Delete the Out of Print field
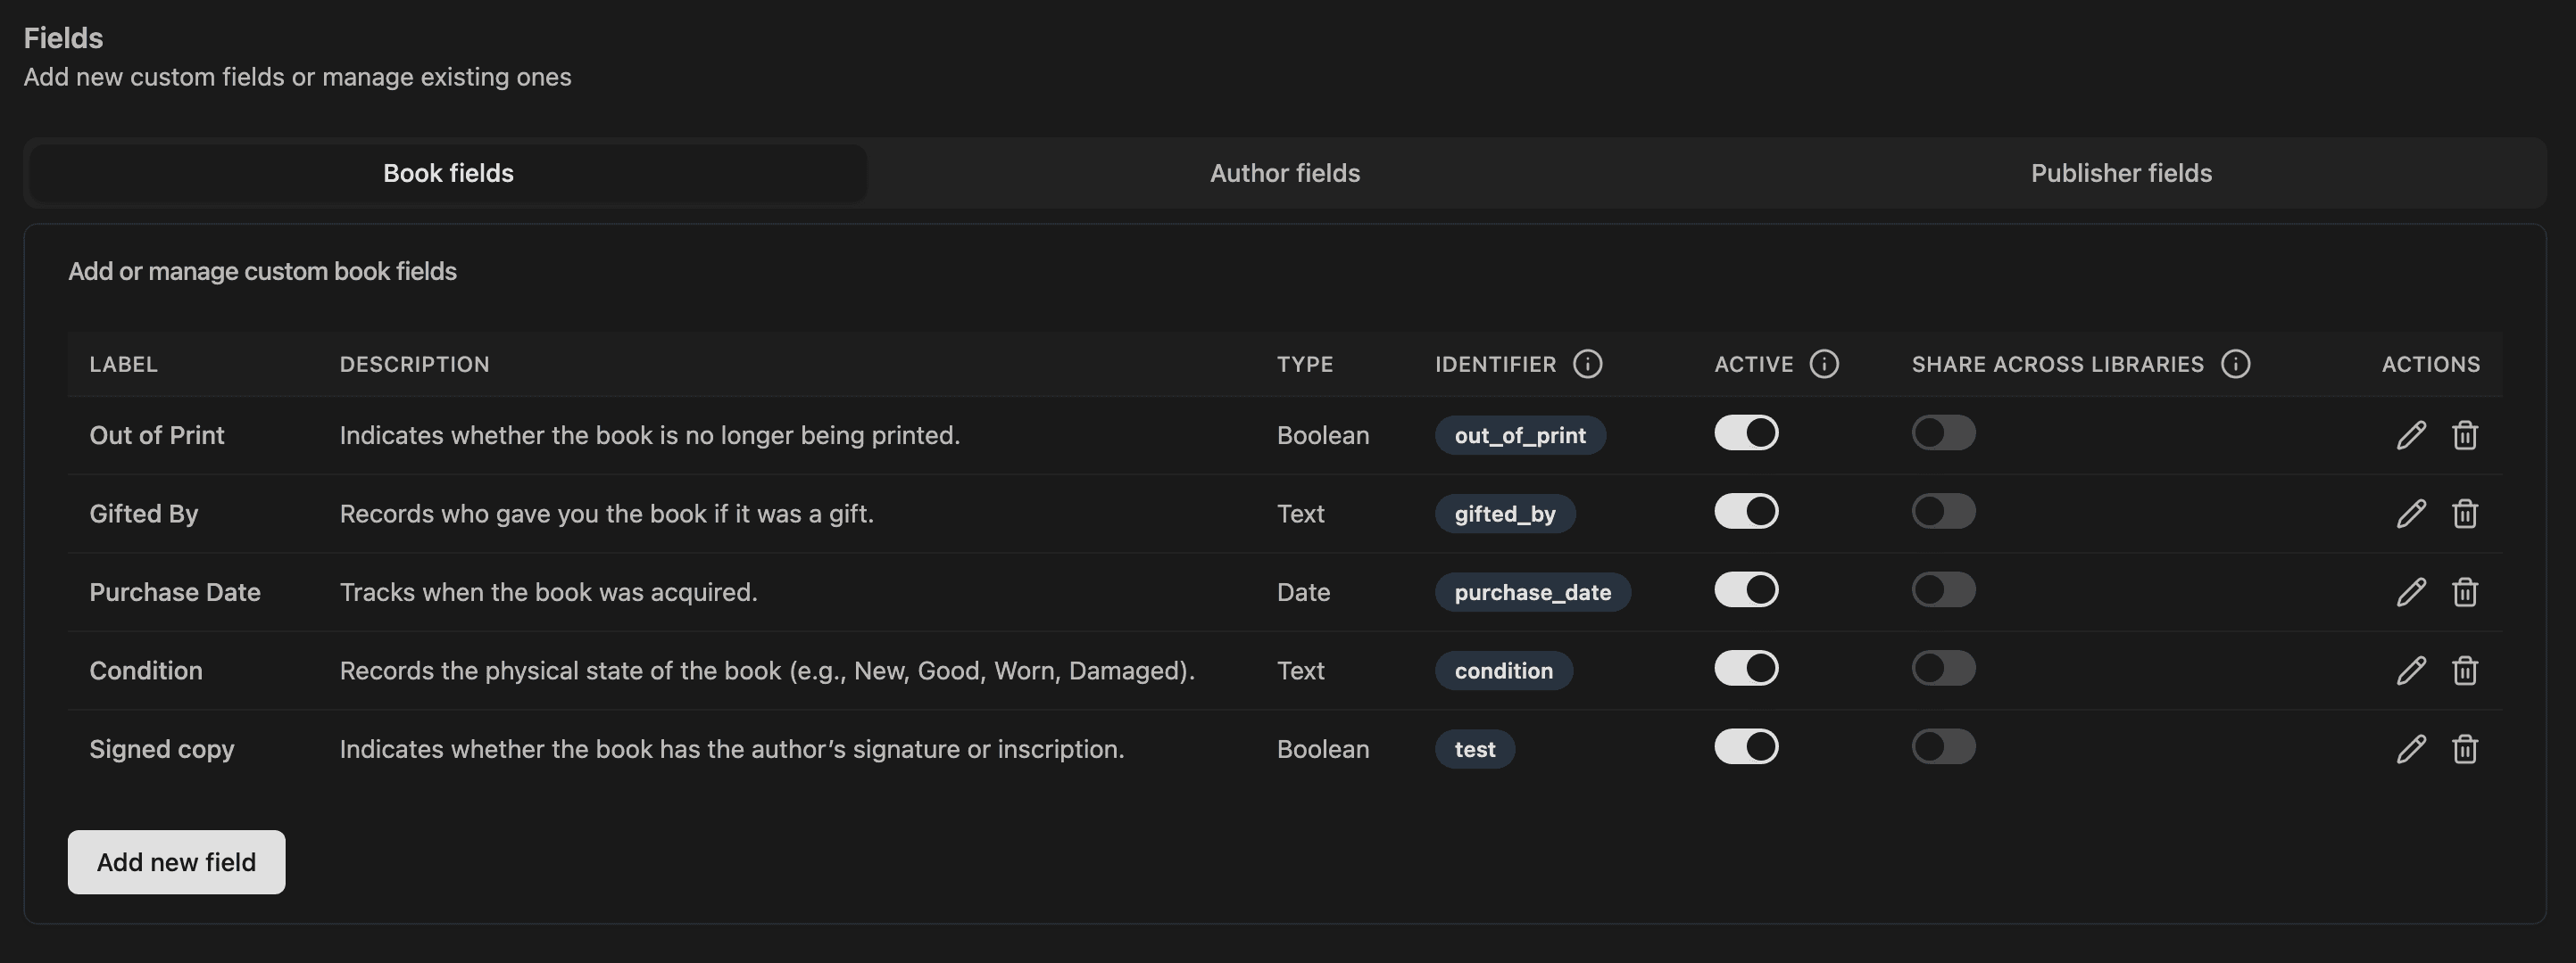This screenshot has width=2576, height=963. [x=2465, y=434]
